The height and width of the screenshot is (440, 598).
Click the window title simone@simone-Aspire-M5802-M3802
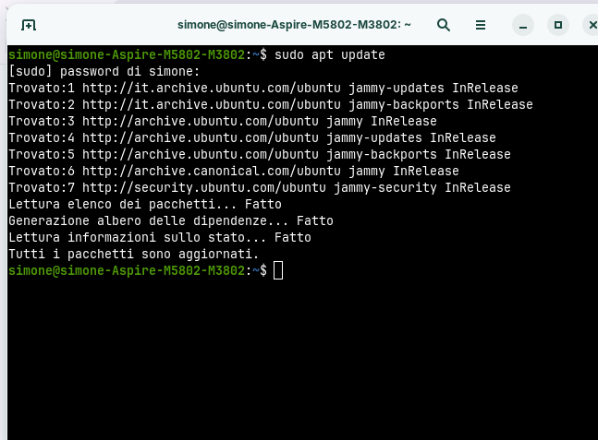(294, 25)
